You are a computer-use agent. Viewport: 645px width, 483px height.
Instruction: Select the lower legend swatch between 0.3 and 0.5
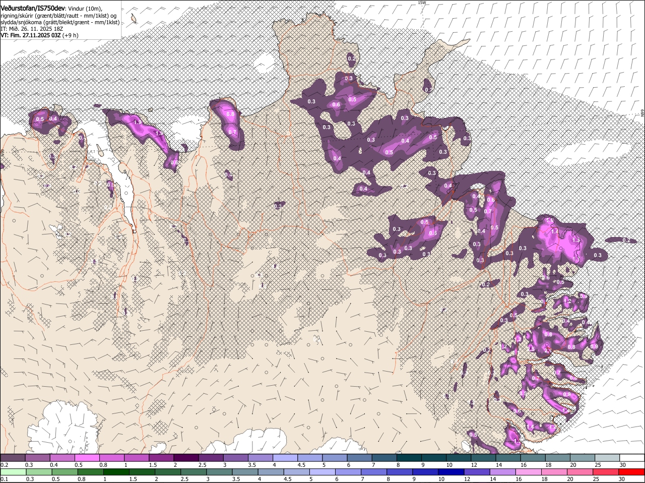(39, 472)
